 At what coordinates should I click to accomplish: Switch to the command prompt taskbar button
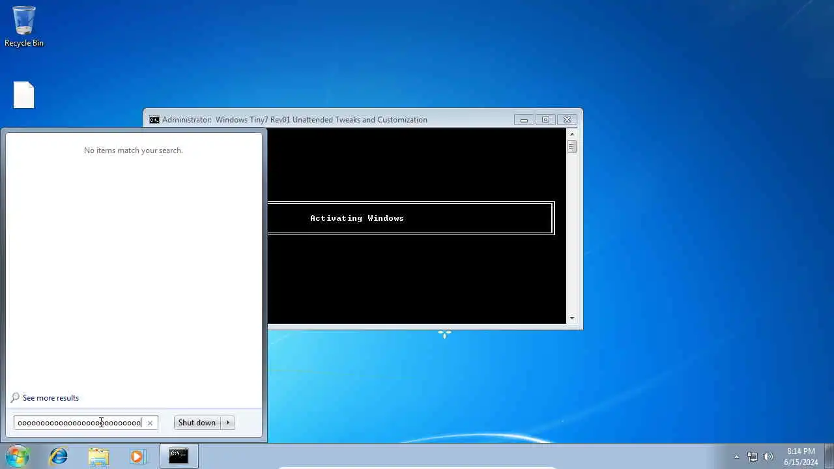[x=179, y=456]
